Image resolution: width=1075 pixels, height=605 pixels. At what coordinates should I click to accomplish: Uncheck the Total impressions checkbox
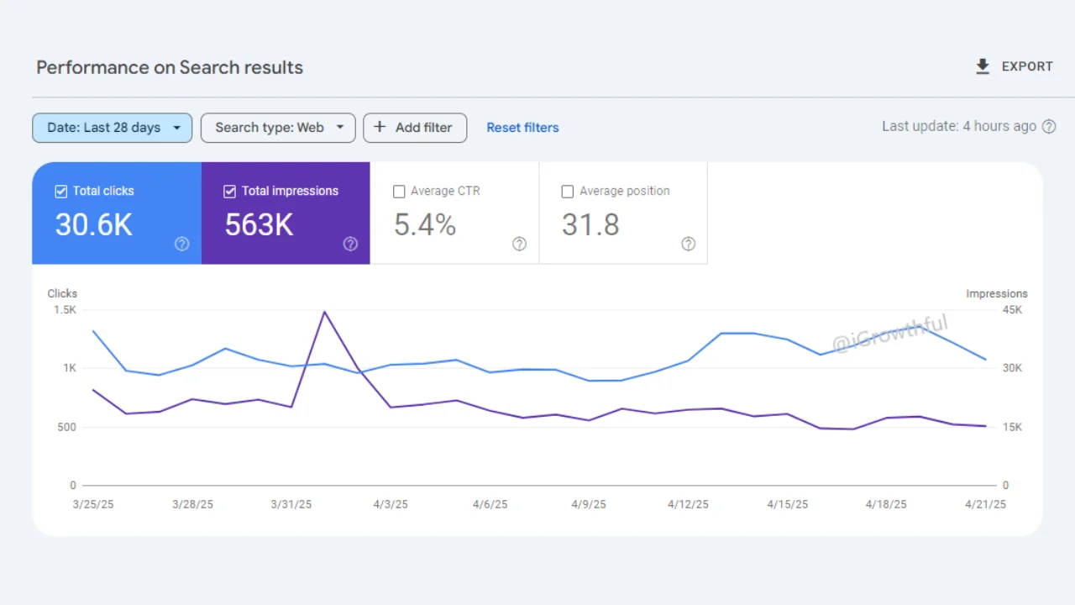pyautogui.click(x=229, y=191)
